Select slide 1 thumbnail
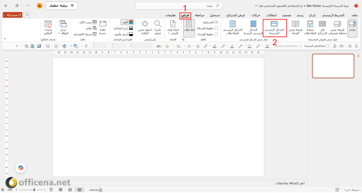The height and width of the screenshot is (193, 362). [x=333, y=66]
